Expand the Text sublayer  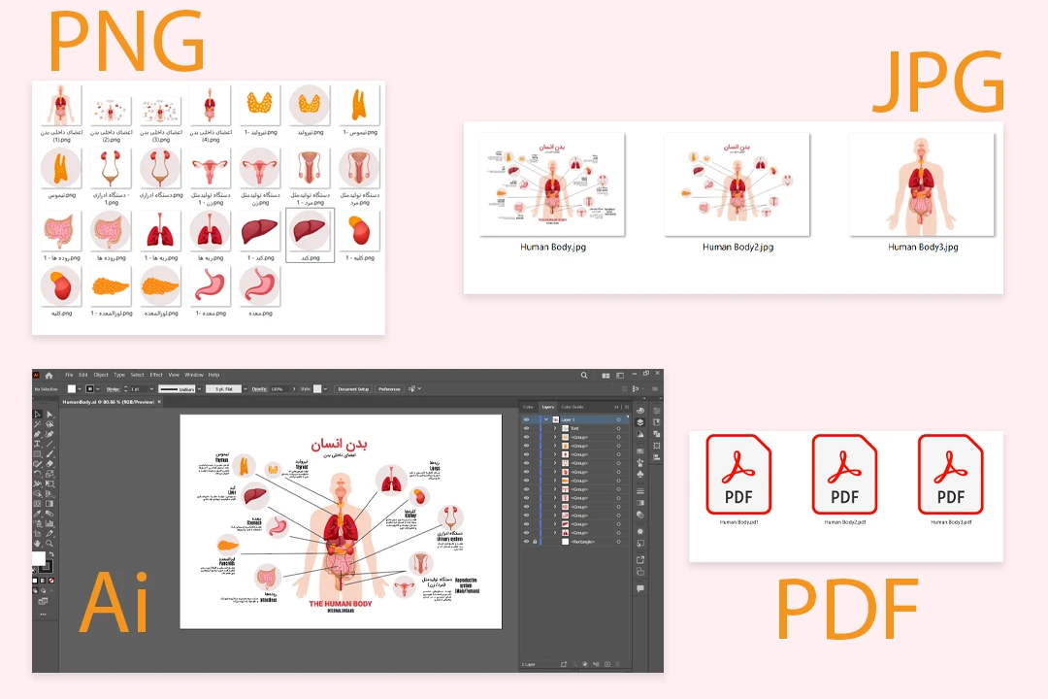click(x=555, y=428)
